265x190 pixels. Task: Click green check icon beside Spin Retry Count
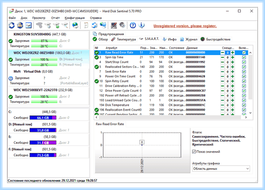pyautogui.click(x=96, y=81)
